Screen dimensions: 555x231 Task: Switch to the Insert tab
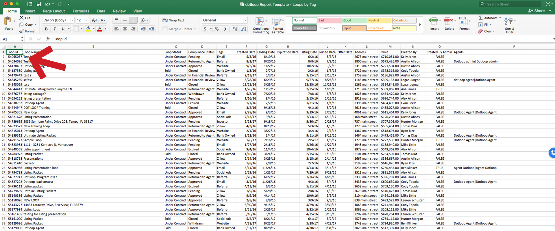pyautogui.click(x=30, y=11)
